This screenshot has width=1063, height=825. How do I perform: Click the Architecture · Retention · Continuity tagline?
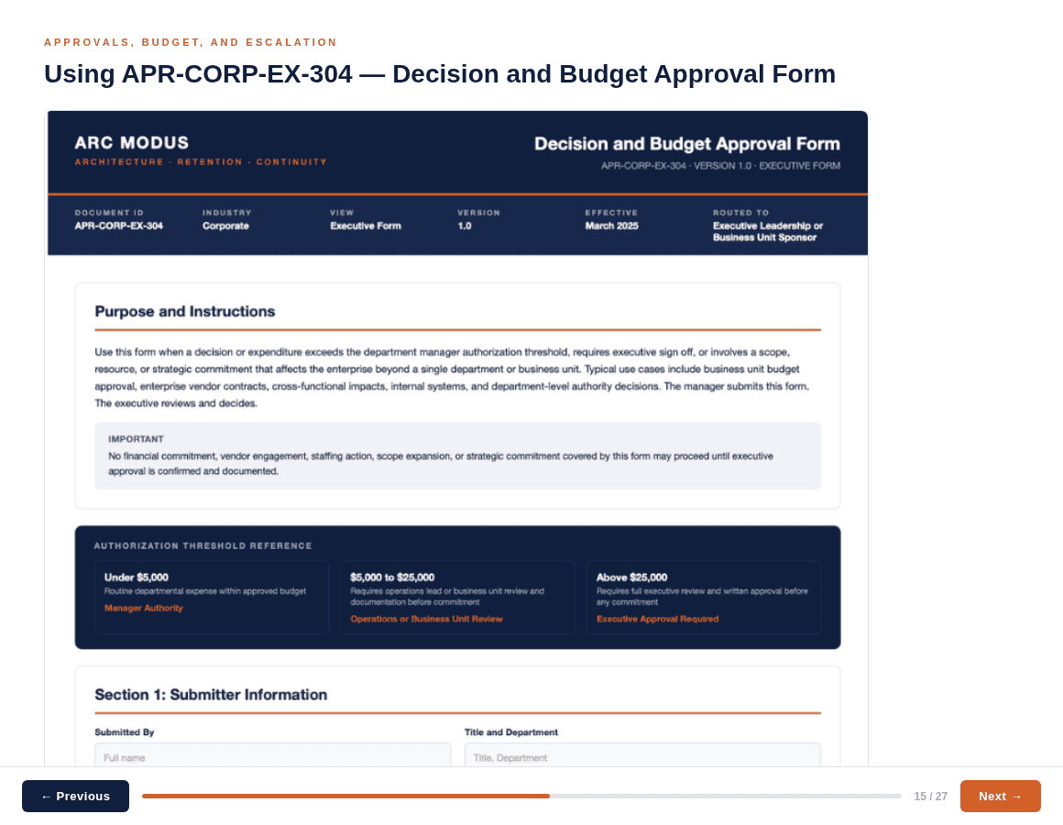pos(201,162)
